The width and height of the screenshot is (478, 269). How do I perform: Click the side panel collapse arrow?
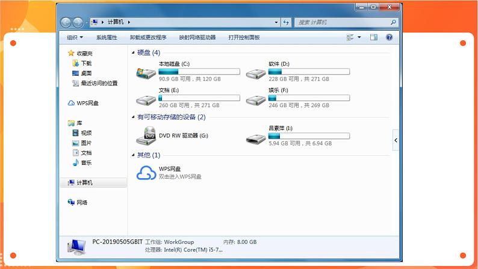(x=396, y=140)
